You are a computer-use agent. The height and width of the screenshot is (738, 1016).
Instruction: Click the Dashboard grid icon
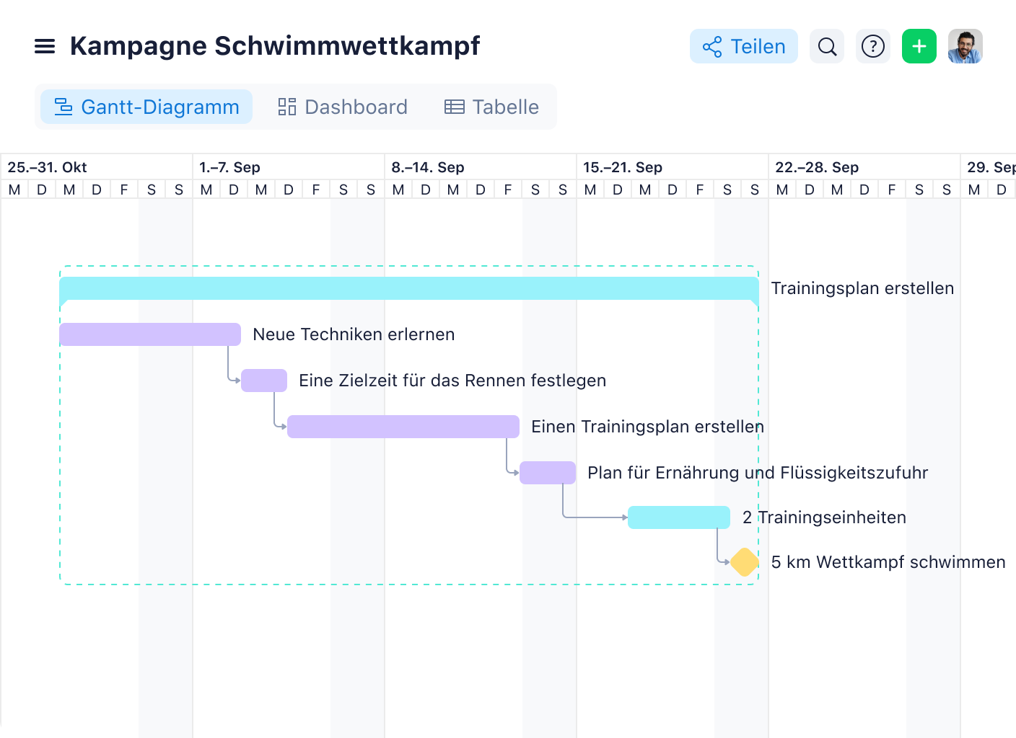286,106
